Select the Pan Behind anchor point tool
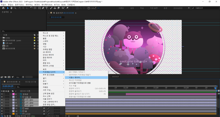The width and height of the screenshot is (220, 117). [x=35, y=8]
